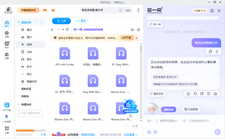Open the navigation history dropdown arrow
225x139 pixels.
pyautogui.click(x=63, y=30)
